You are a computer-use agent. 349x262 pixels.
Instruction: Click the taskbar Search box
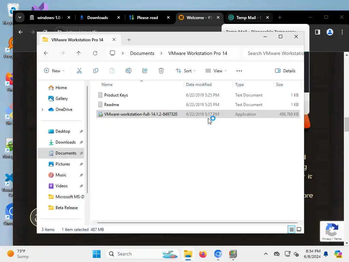tap(142, 254)
